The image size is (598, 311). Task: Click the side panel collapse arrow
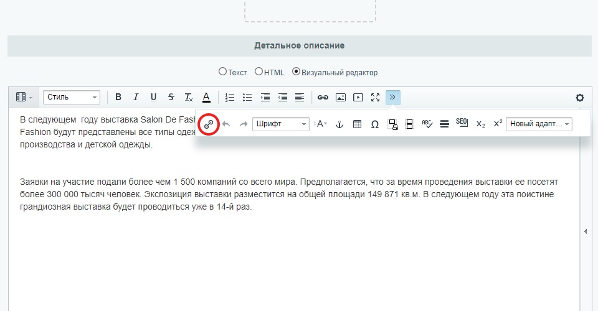click(585, 231)
